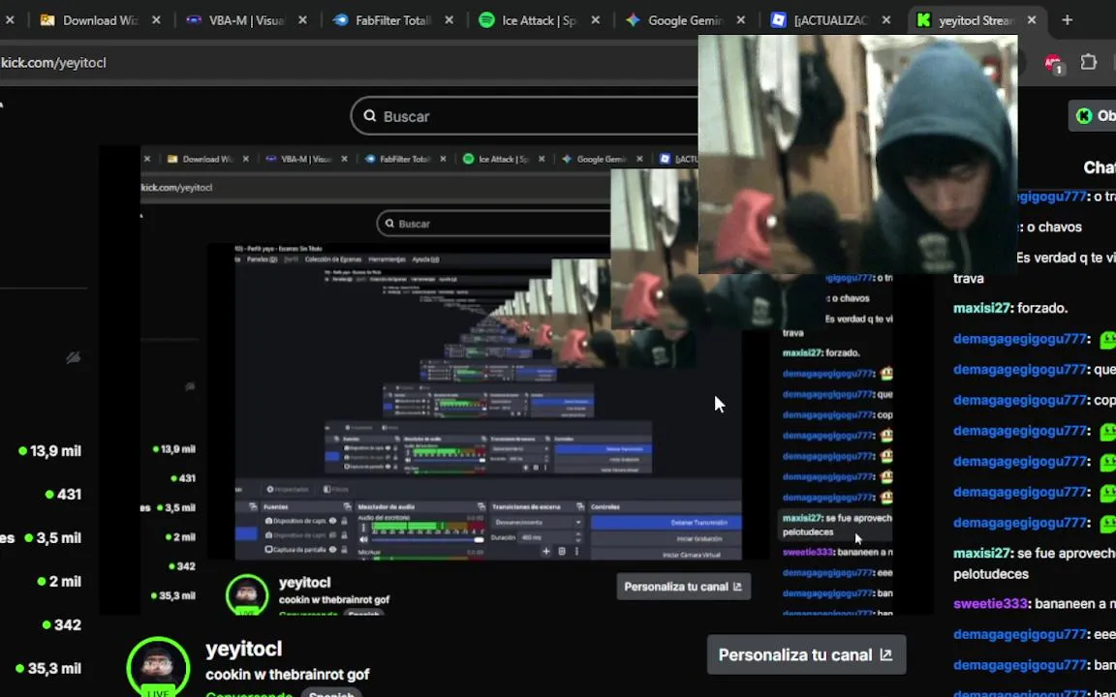Click the large yeyitocl channel name
The width and height of the screenshot is (1116, 697).
pyautogui.click(x=243, y=649)
